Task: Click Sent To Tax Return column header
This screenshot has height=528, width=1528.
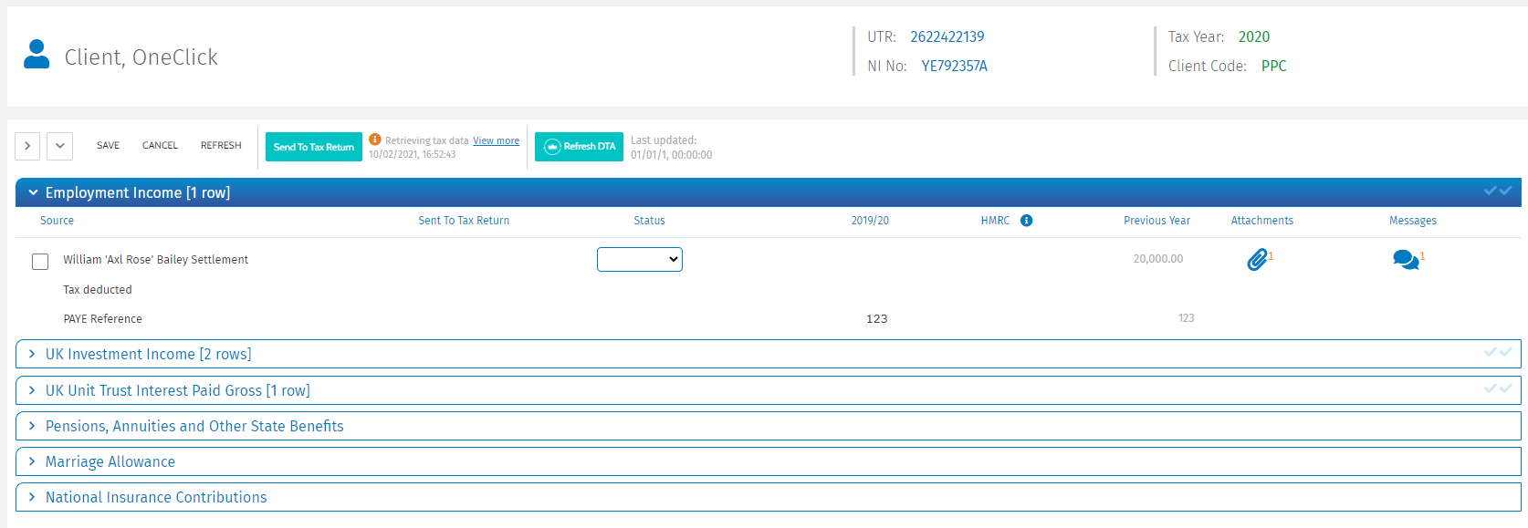Action: (464, 221)
